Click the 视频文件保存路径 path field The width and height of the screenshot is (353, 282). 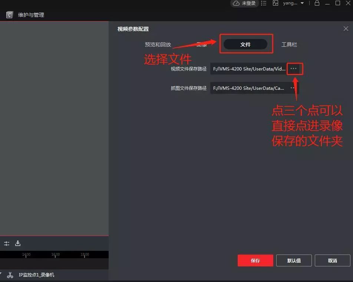[x=249, y=69]
